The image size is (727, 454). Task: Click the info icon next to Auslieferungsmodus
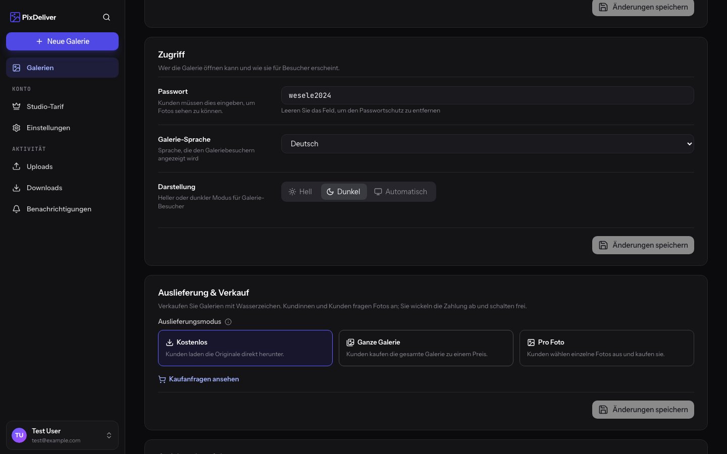[x=228, y=322]
